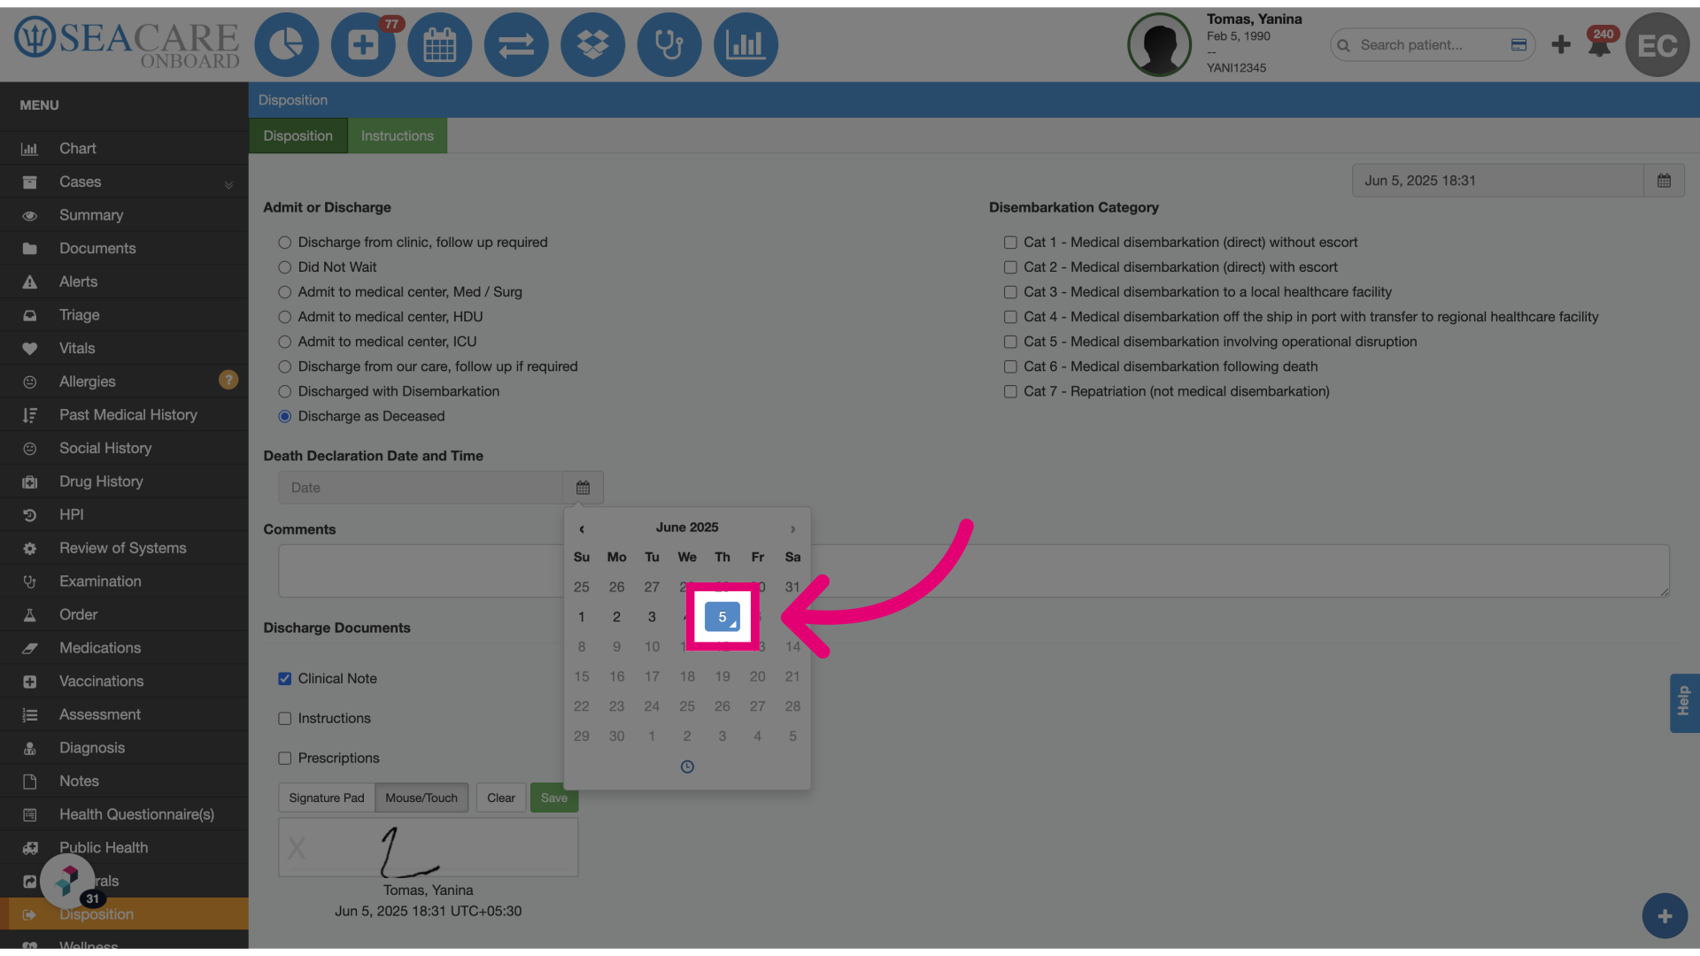
Task: Click the Death Declaration Date input field
Action: click(x=421, y=488)
